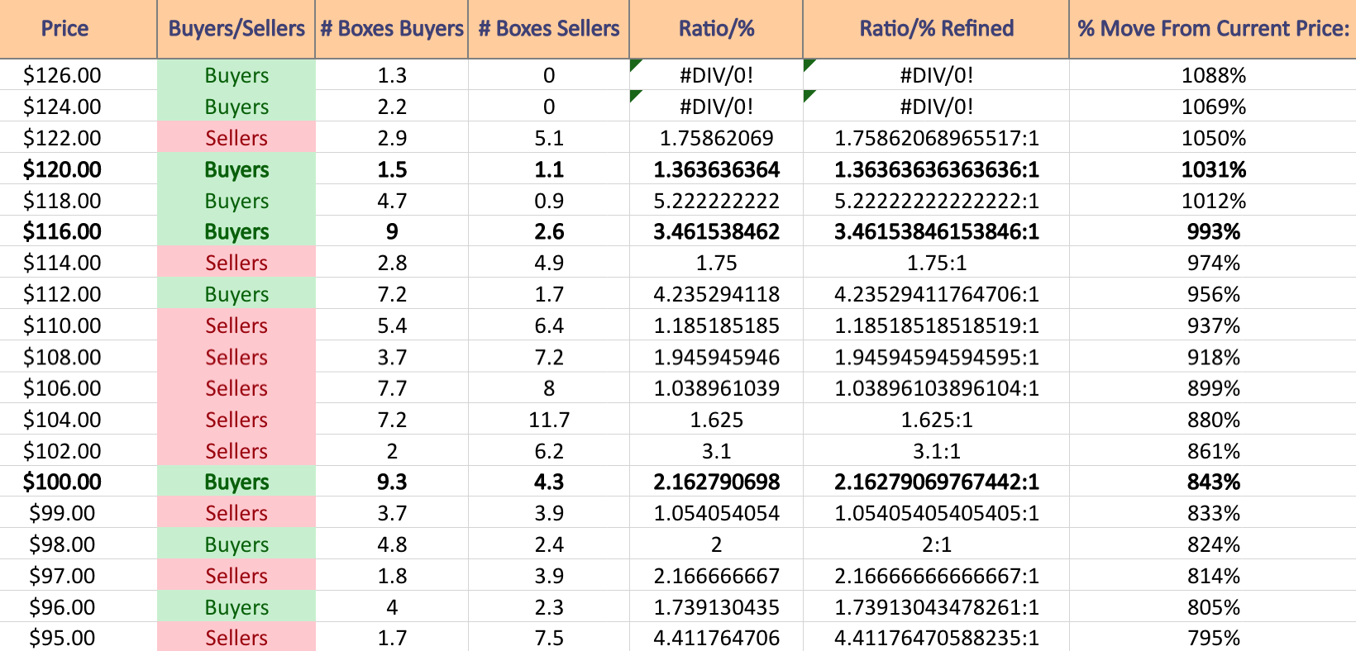The height and width of the screenshot is (651, 1356).
Task: Click the error indicator triangle on $126.00 Ratio/% cell
Action: (634, 64)
